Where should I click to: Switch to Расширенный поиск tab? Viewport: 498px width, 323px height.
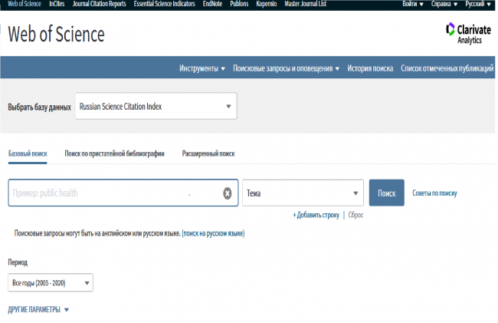tap(208, 154)
